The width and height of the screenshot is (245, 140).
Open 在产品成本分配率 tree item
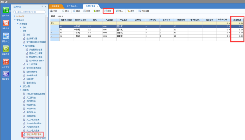[x=36, y=61]
